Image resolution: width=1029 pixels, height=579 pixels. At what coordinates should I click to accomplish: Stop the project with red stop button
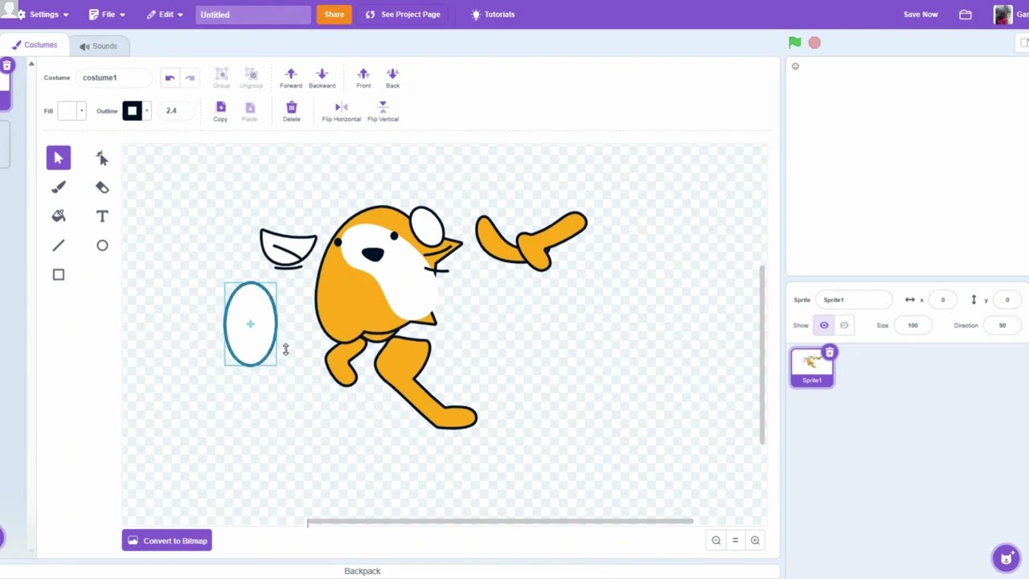[x=814, y=43]
